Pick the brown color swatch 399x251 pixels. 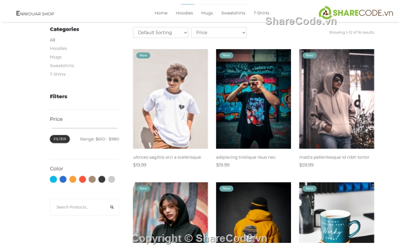(x=92, y=179)
